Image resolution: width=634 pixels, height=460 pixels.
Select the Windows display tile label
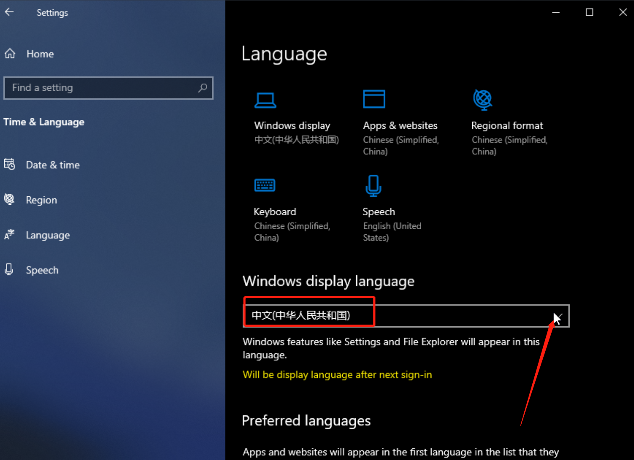tap(292, 126)
